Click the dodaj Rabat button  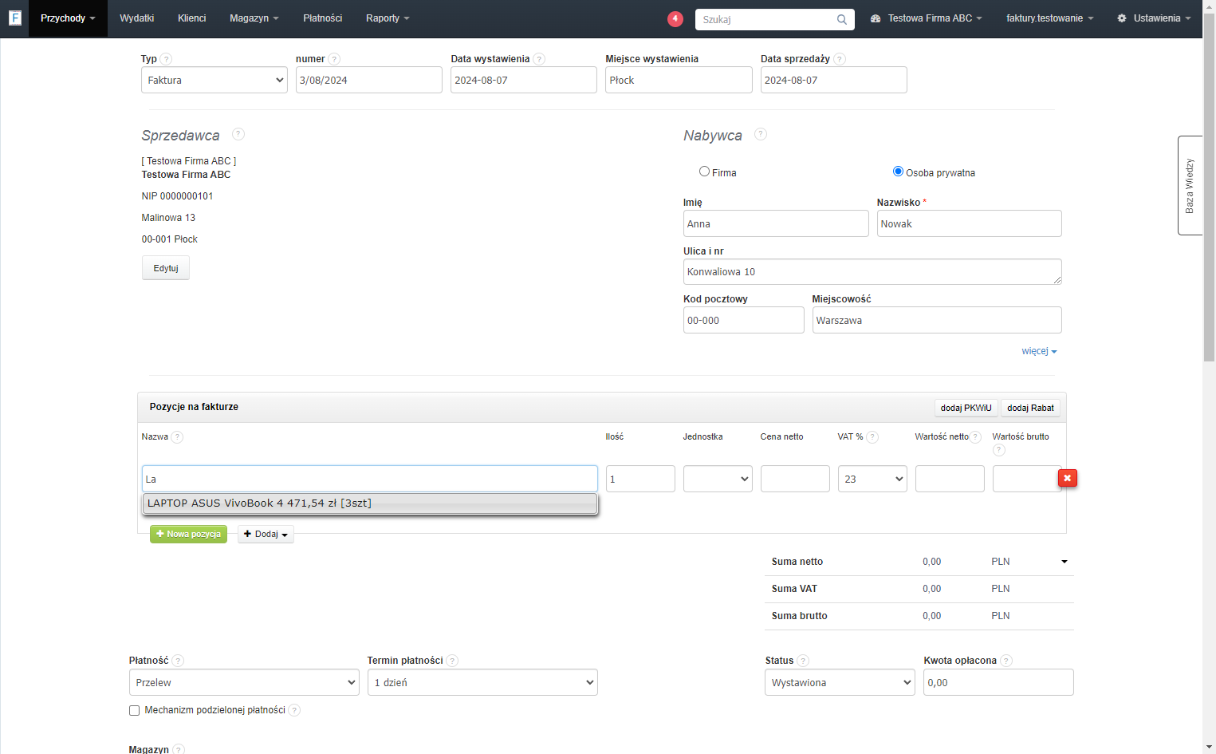(1030, 408)
